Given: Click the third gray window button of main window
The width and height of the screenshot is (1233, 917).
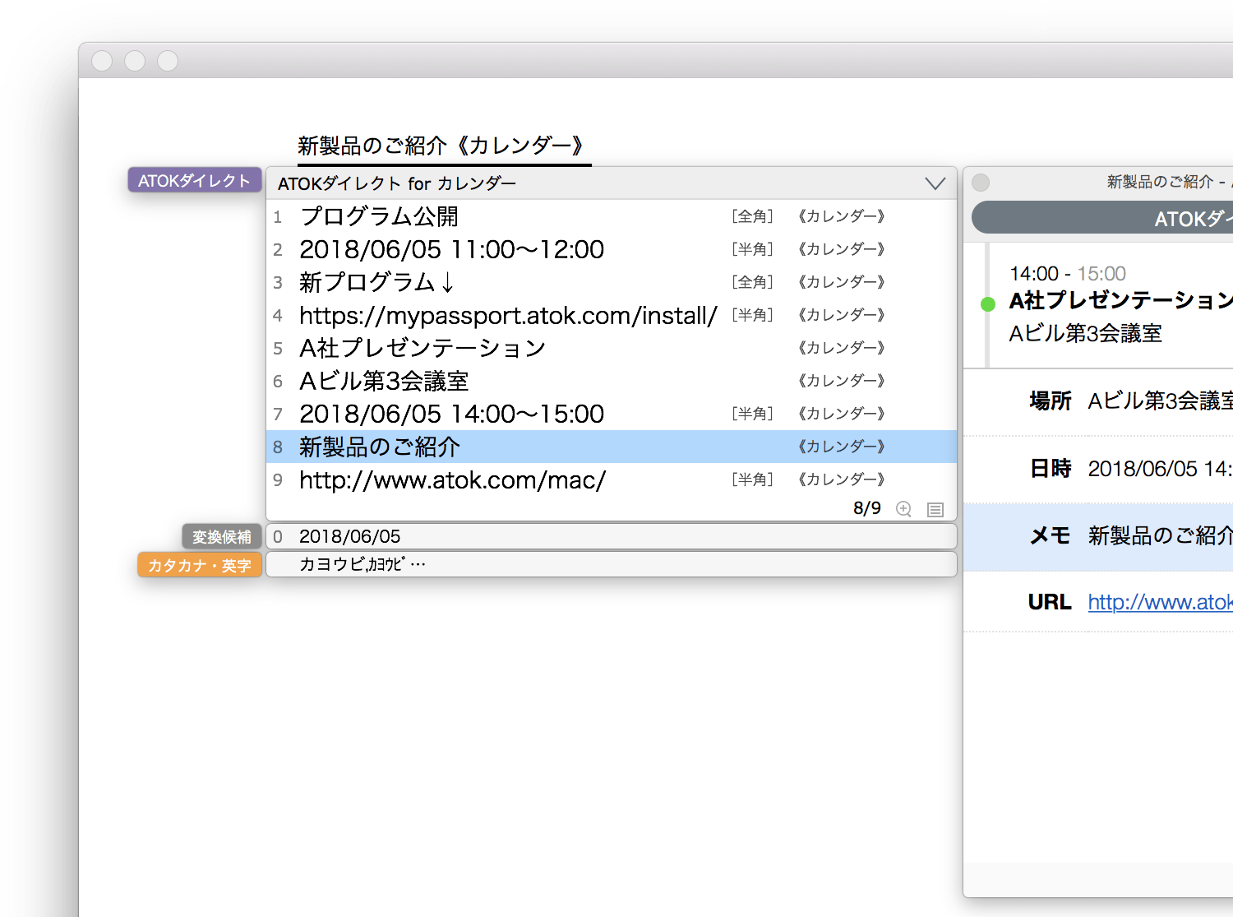Looking at the screenshot, I should click(x=168, y=61).
